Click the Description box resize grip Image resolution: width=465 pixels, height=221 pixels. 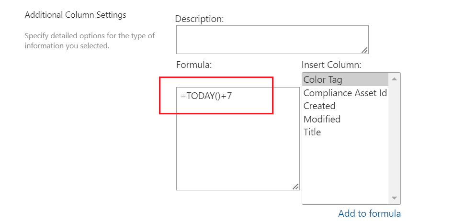364,50
